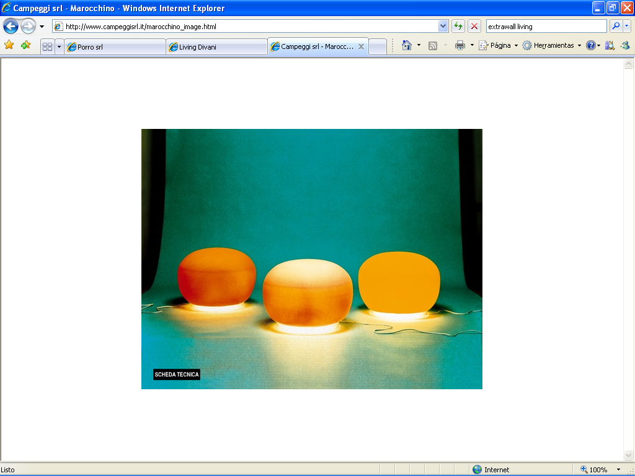Expand the Home button dropdown arrow
Image resolution: width=635 pixels, height=476 pixels.
pyautogui.click(x=419, y=45)
